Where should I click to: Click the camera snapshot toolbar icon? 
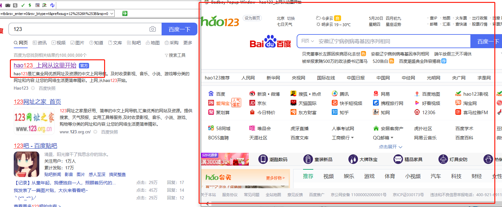tap(8, 5)
